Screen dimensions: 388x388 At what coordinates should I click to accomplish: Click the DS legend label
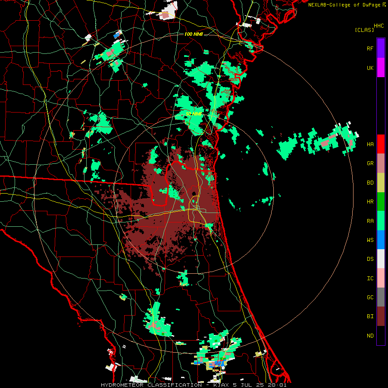click(x=370, y=259)
